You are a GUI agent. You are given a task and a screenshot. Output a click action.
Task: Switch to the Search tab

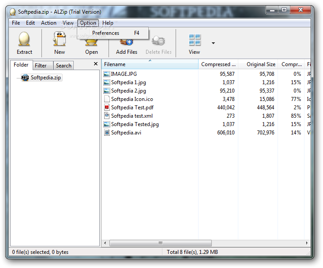click(64, 66)
